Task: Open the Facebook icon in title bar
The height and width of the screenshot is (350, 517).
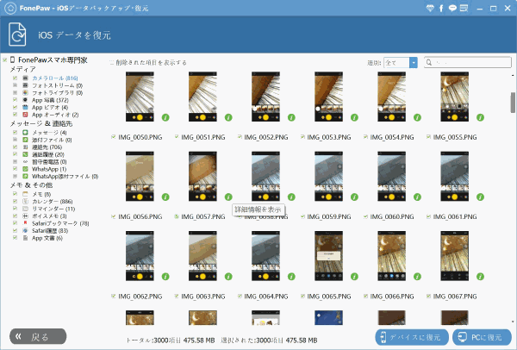Action: [441, 9]
